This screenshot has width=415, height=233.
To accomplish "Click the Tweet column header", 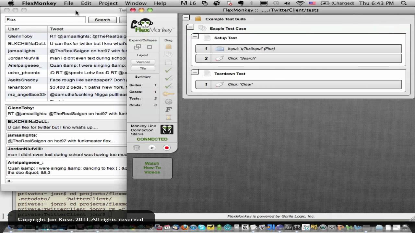I will pos(87,29).
